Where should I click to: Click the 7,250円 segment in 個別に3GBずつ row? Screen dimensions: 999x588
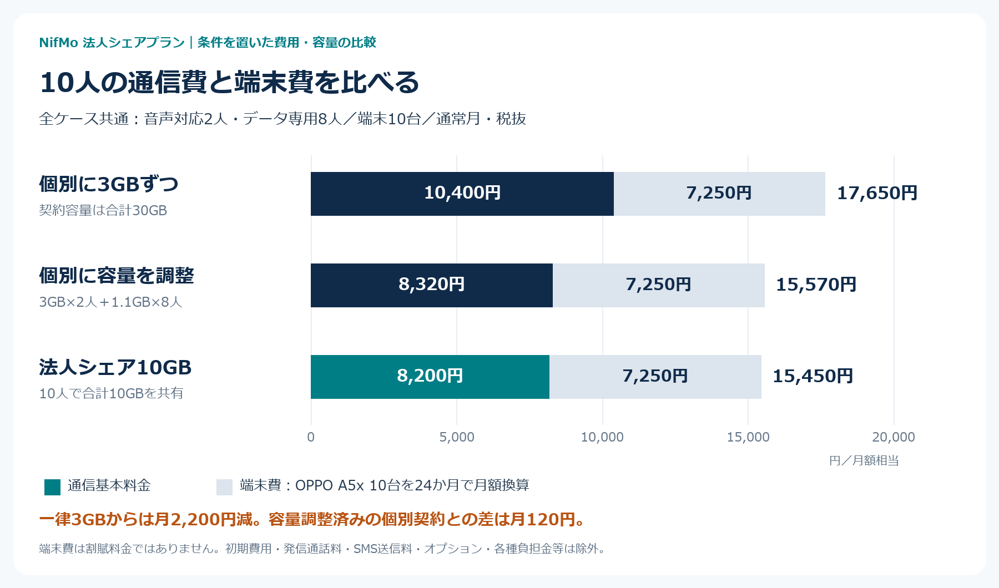point(719,194)
